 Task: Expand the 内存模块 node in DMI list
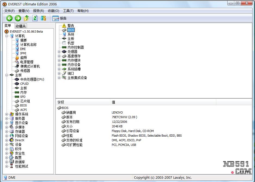click(x=59, y=60)
